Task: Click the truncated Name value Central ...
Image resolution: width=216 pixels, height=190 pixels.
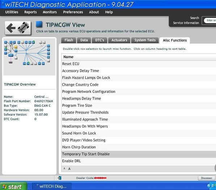Action: coord(41,97)
